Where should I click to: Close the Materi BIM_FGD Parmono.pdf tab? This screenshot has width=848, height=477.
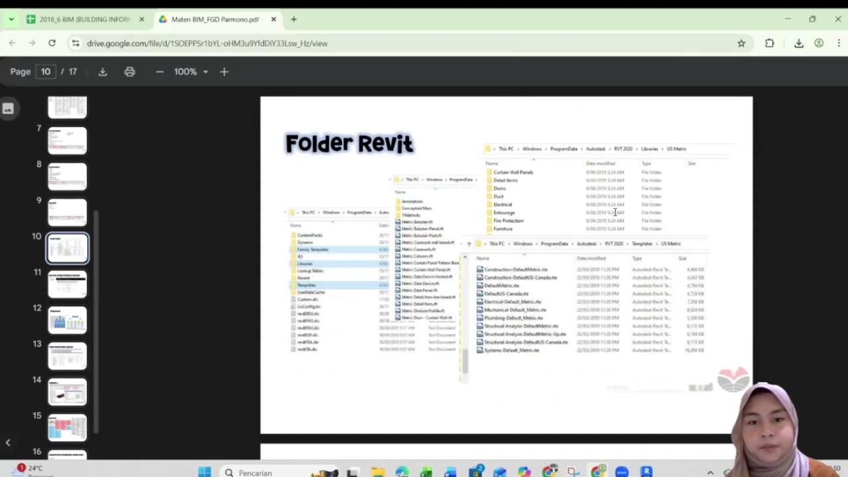274,19
